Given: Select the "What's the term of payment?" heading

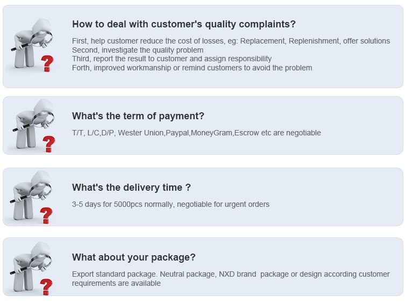Looking at the screenshot, I should coord(138,116).
